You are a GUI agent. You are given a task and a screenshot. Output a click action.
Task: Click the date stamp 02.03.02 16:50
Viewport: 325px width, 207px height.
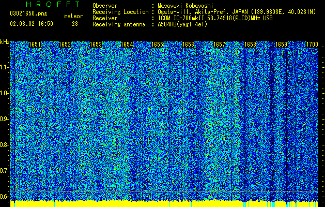32,24
